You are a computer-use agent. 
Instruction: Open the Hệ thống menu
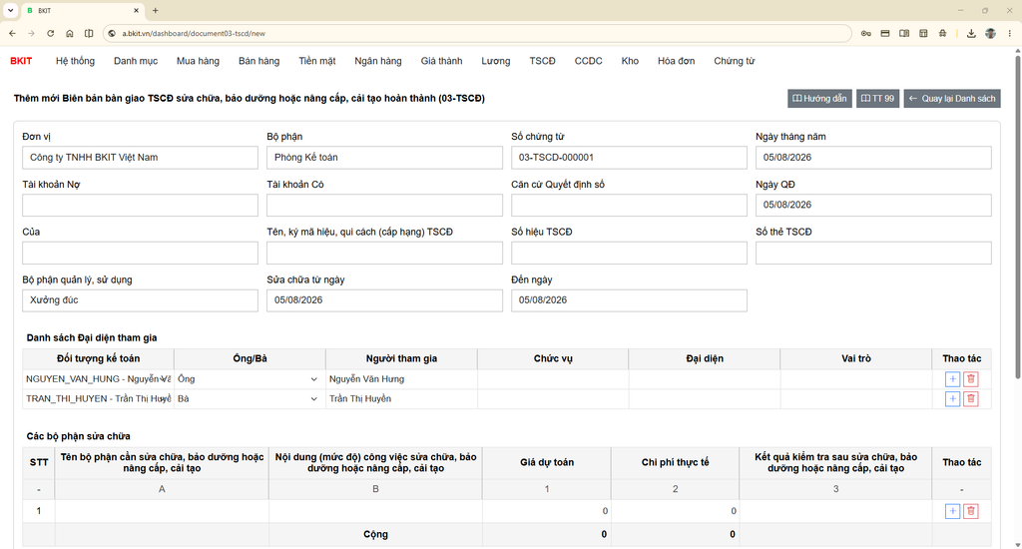(x=75, y=61)
